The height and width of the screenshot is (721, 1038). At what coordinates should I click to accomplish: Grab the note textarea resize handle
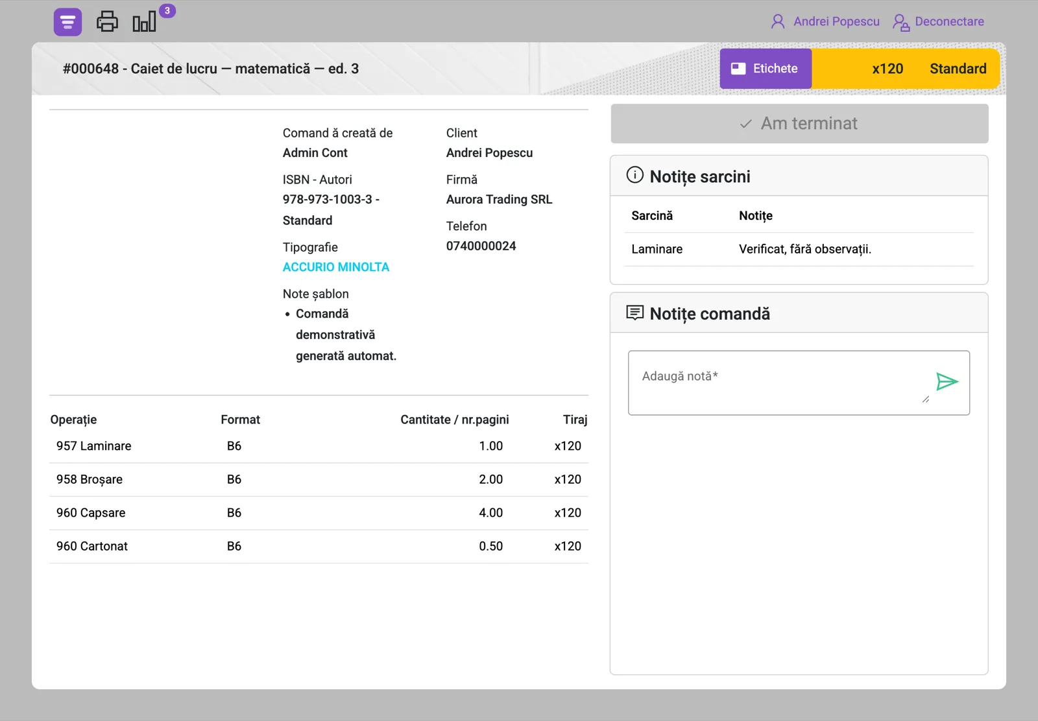926,399
